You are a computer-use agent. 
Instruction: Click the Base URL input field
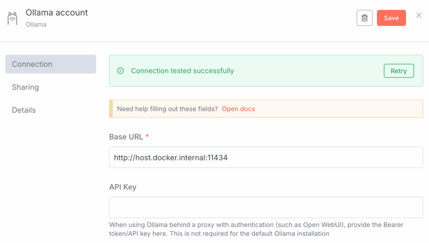pyautogui.click(x=266, y=158)
